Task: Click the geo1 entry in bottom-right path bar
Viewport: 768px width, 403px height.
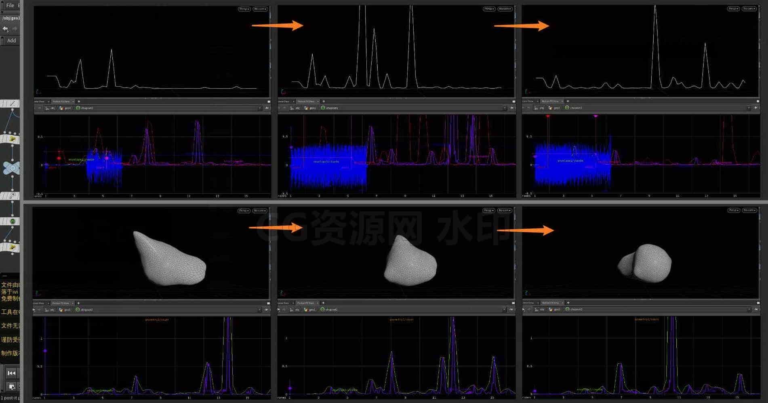Action: [555, 309]
